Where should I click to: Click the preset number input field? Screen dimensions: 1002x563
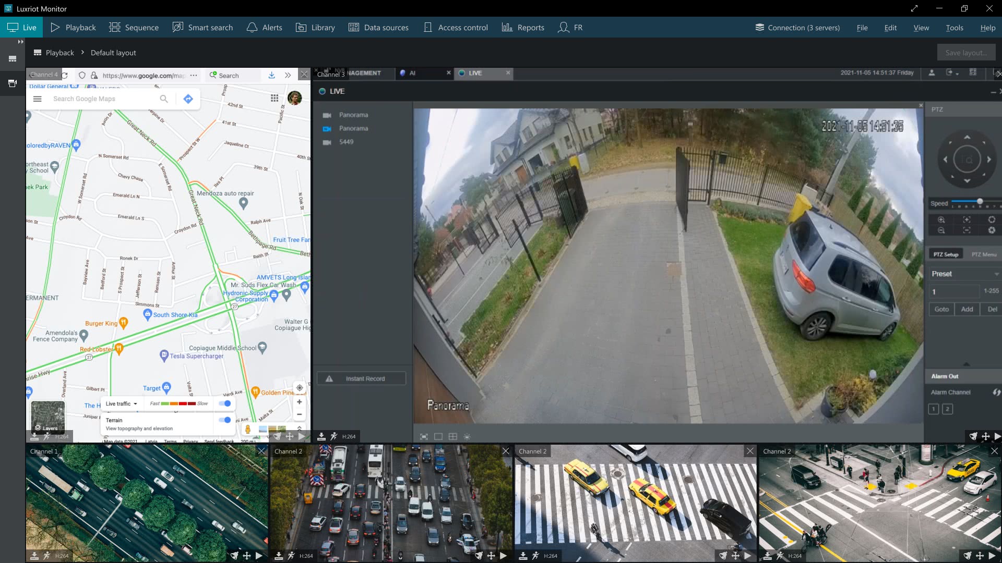[954, 291]
